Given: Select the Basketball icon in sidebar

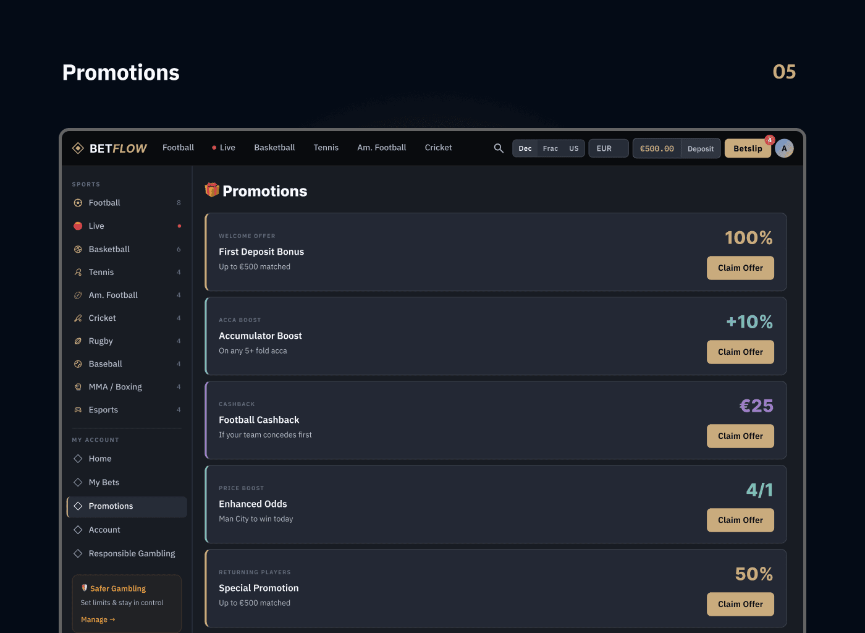Looking at the screenshot, I should (x=78, y=250).
